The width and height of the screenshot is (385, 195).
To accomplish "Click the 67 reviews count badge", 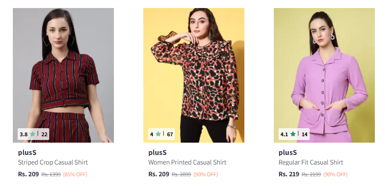I will (170, 135).
